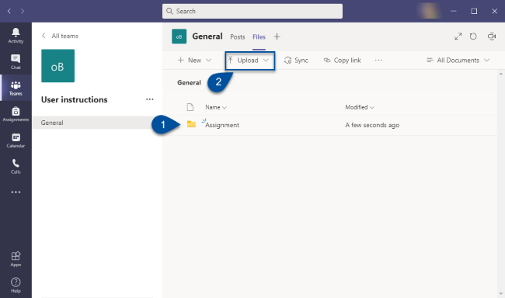The height and width of the screenshot is (298, 505).
Task: Open the Activity feed
Action: tap(16, 36)
